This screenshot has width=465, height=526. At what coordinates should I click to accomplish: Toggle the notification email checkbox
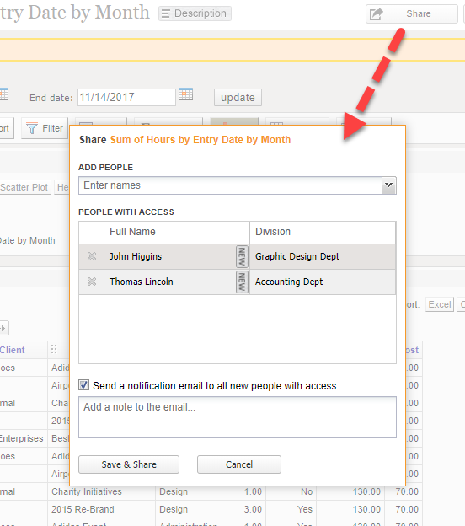83,384
